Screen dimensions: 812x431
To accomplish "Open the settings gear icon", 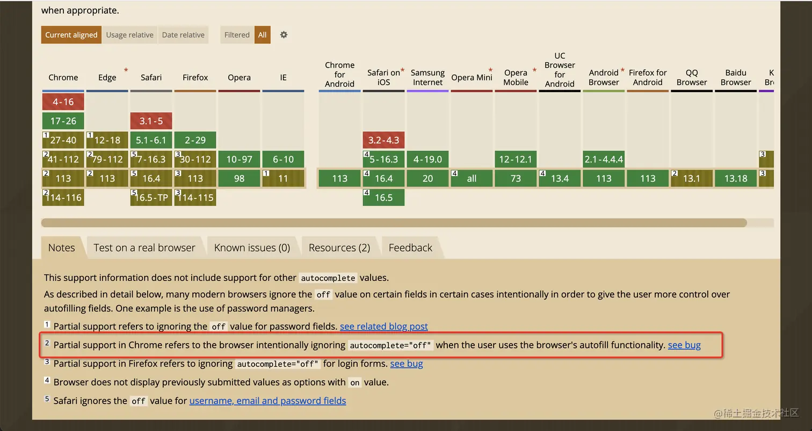I will click(x=284, y=35).
